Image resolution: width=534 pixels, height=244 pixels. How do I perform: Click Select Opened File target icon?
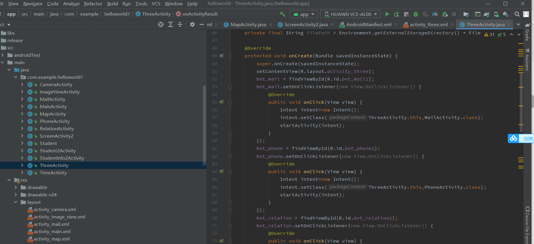point(161,24)
